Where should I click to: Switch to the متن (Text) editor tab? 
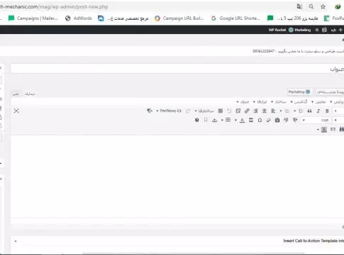click(x=16, y=94)
